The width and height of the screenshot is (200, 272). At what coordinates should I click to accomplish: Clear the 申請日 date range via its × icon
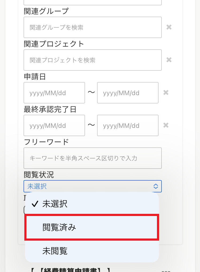click(166, 92)
